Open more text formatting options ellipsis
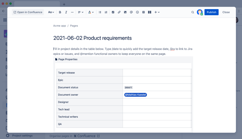242x139 pixels. coord(72,12)
